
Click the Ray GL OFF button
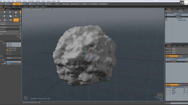[x=48, y=9]
